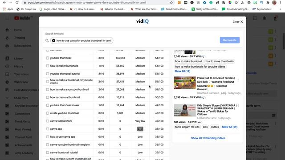The width and height of the screenshot is (285, 160).
Task: Check 'youtube thumbnail maker' keyword box
Action: click(48, 105)
